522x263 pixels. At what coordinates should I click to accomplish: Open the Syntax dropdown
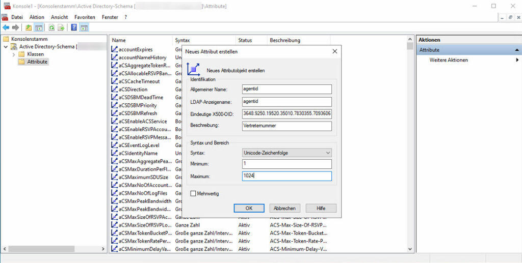286,152
